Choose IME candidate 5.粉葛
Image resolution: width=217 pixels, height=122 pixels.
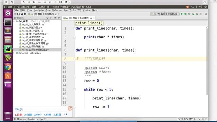click(x=57, y=115)
